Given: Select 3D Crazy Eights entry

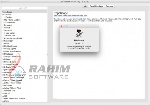Looking at the screenshot, I should [x=24, y=49].
